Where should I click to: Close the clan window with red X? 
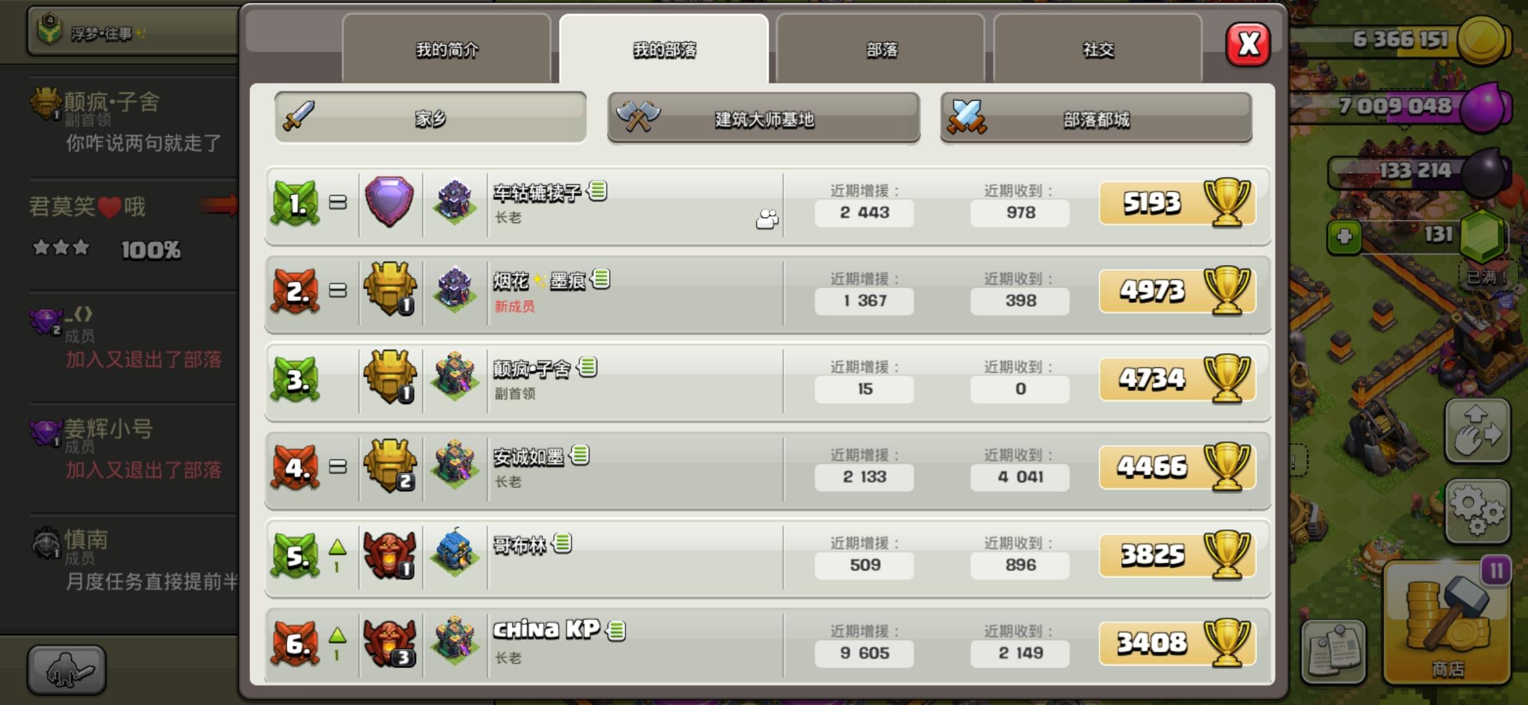pyautogui.click(x=1248, y=44)
